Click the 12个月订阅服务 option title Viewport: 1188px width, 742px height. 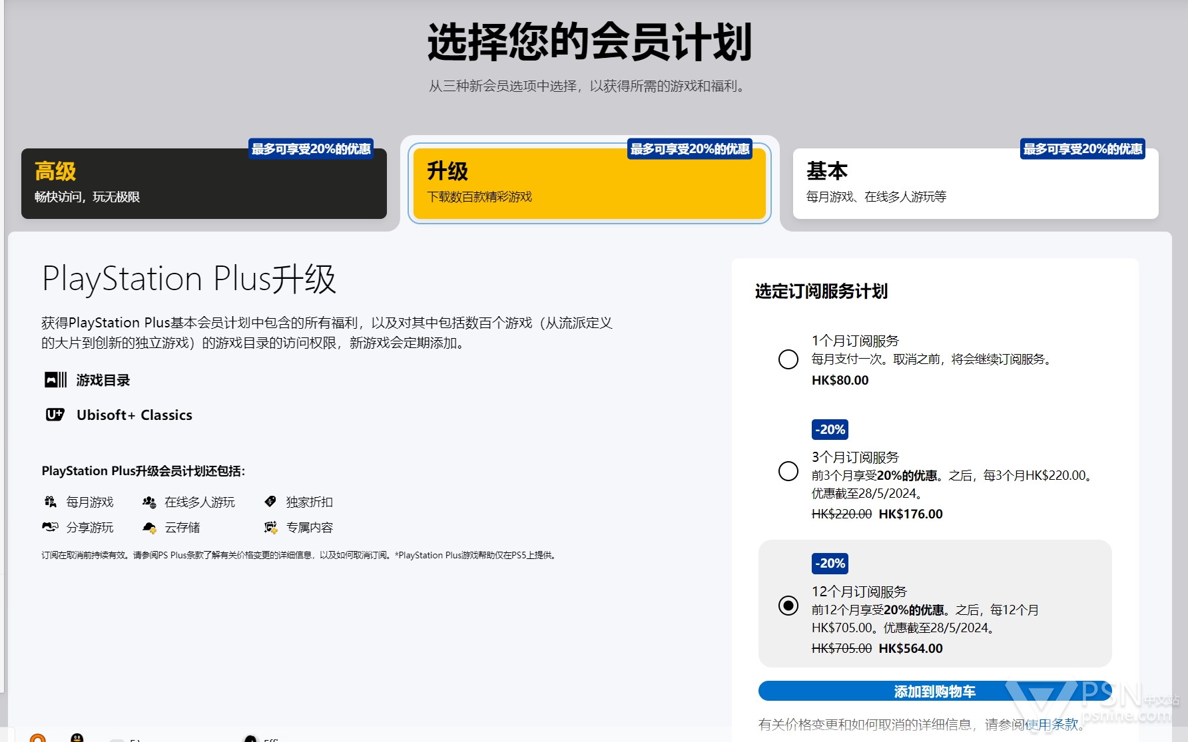[860, 592]
